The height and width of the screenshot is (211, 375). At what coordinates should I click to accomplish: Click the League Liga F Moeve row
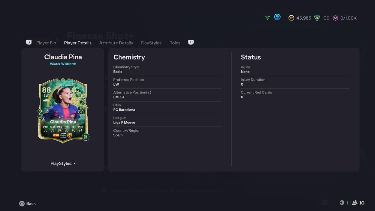click(x=167, y=120)
